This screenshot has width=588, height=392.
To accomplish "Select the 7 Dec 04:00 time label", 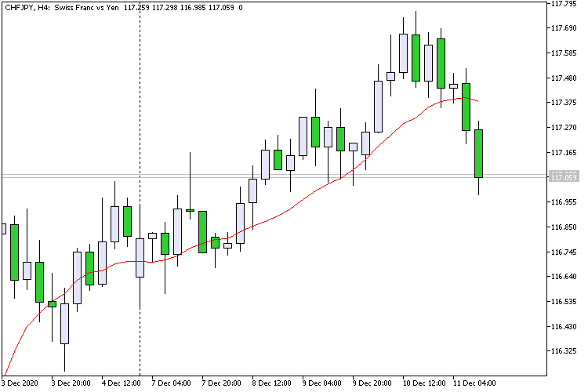I will pos(172,383).
